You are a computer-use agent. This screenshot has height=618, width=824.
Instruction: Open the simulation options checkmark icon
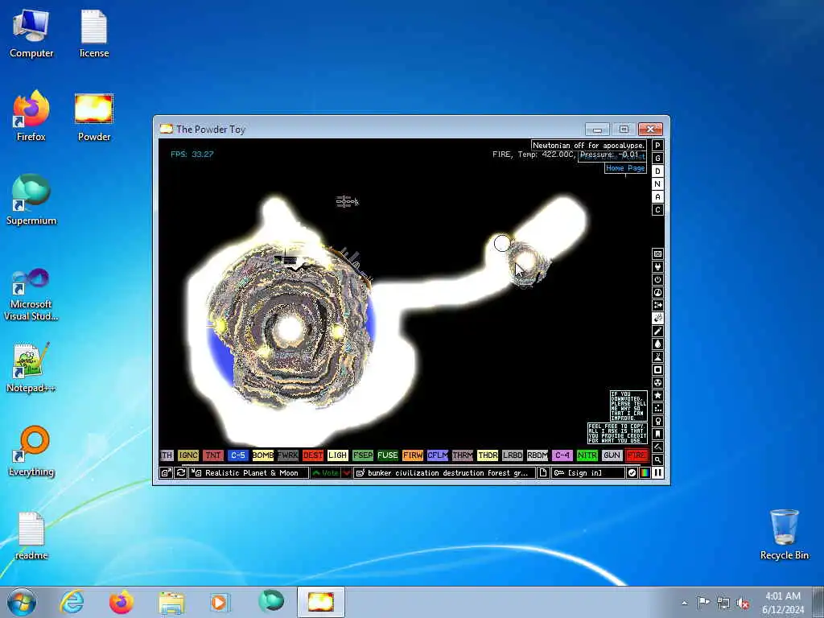click(632, 473)
